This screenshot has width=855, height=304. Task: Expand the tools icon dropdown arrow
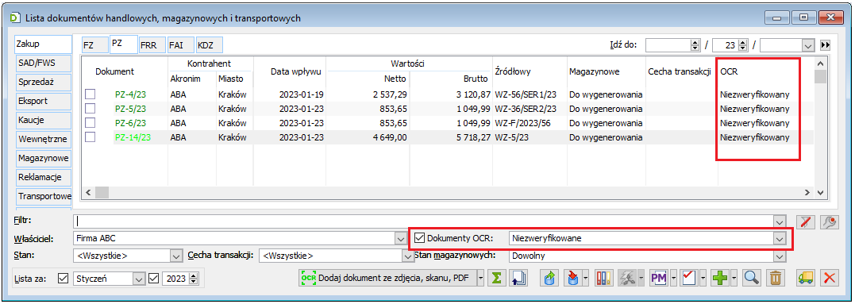click(641, 278)
